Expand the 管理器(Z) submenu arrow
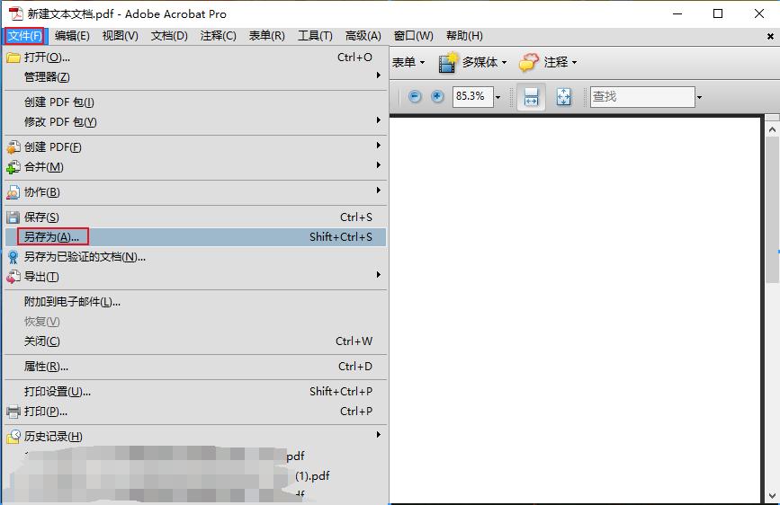This screenshot has width=780, height=505. tap(379, 75)
